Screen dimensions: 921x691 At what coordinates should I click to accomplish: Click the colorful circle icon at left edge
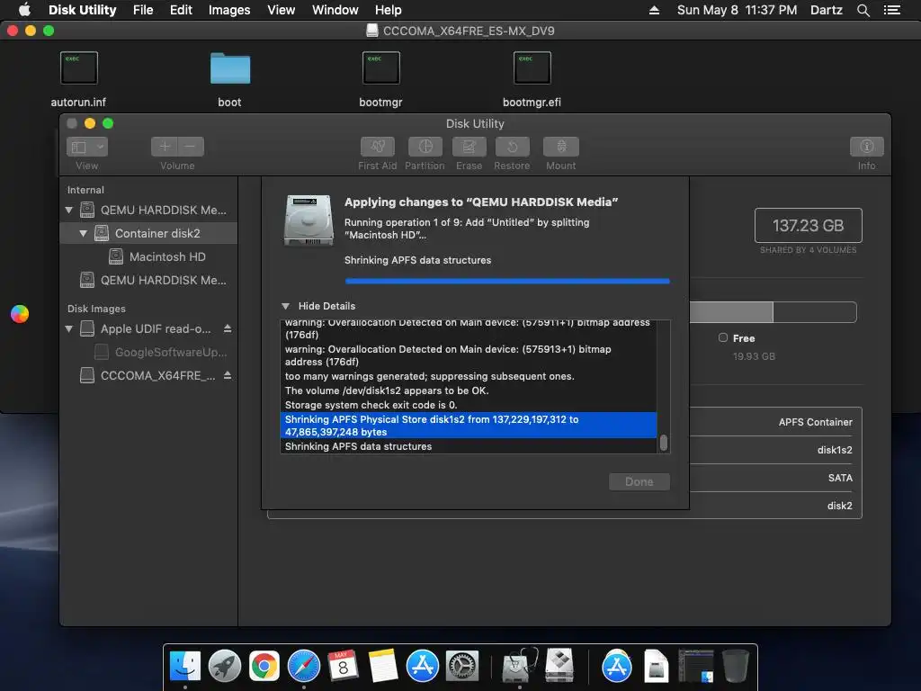point(20,314)
